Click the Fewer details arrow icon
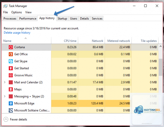The image size is (164, 127). pyautogui.click(x=6, y=119)
